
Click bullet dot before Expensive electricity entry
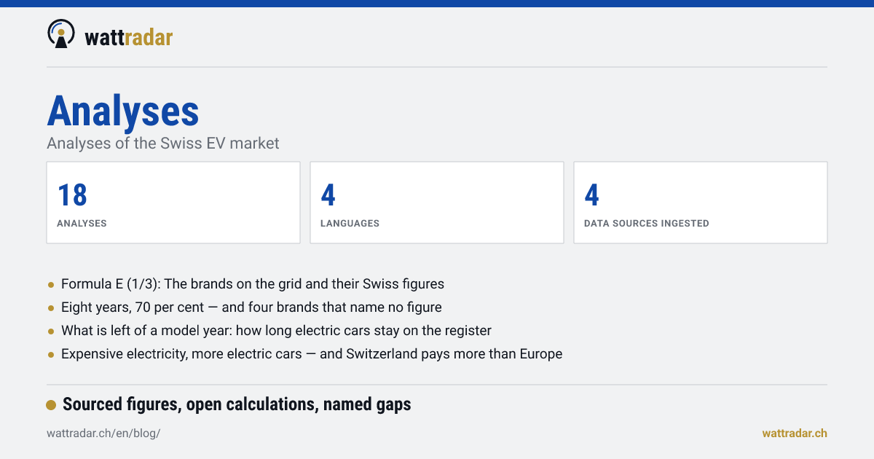[x=51, y=355]
